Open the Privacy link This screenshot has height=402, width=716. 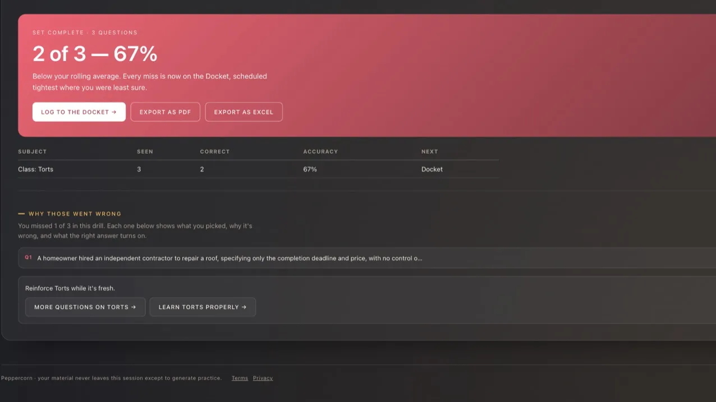pos(263,378)
